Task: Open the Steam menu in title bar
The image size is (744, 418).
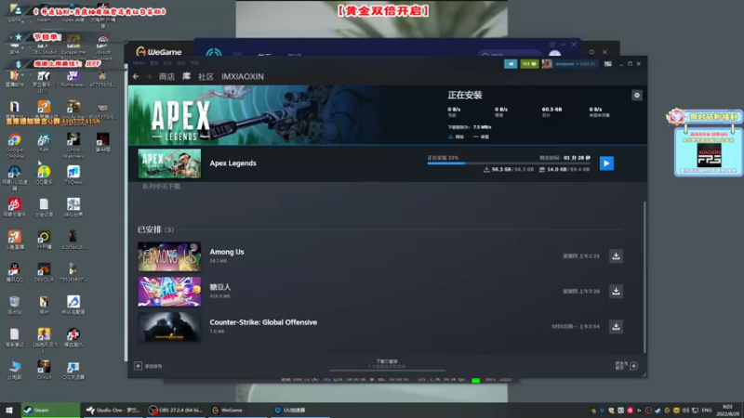Action: 139,63
